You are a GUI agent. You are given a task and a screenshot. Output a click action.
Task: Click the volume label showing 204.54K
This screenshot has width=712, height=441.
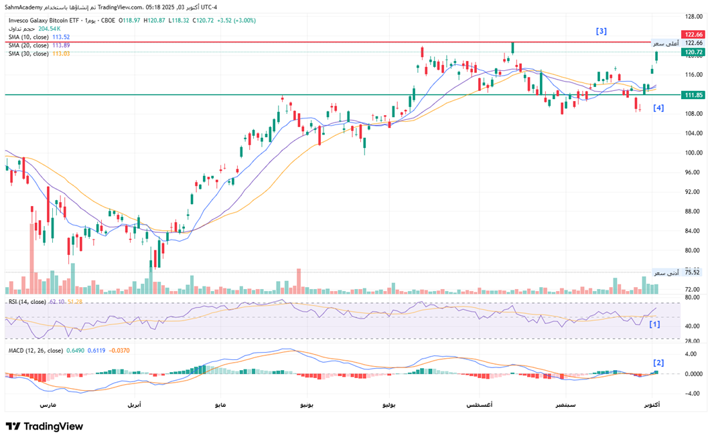(50, 29)
